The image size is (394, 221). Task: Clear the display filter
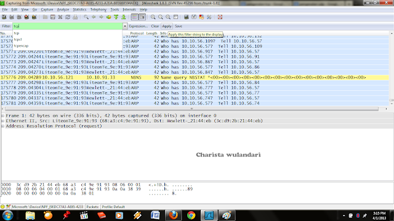point(155,26)
